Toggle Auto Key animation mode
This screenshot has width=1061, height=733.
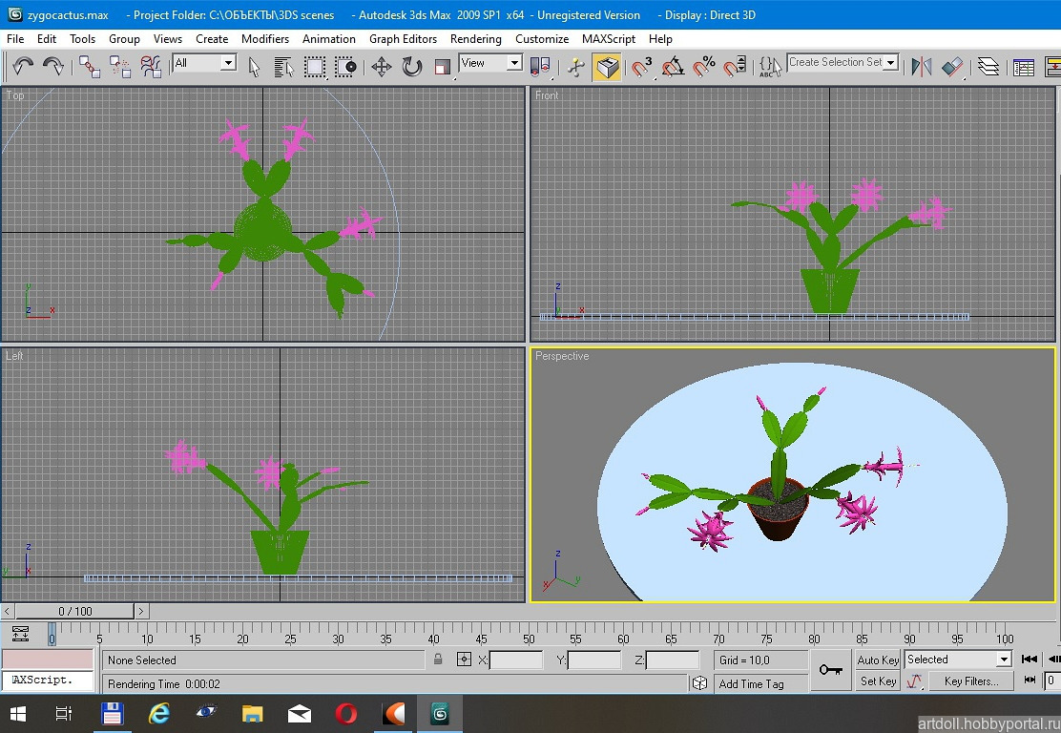coord(878,660)
